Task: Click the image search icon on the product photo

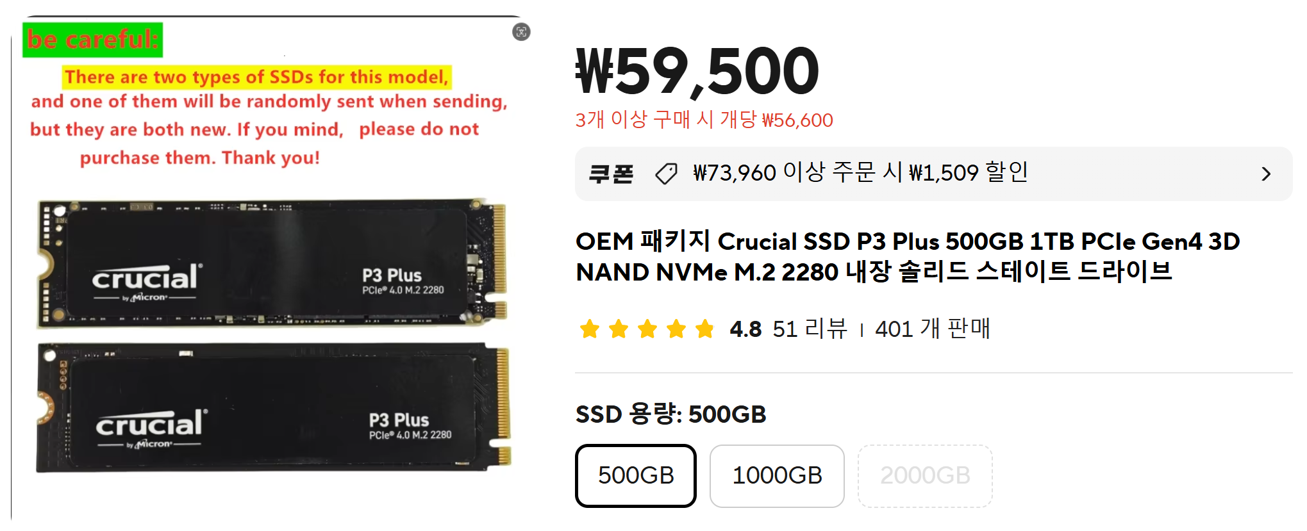Action: 521,32
